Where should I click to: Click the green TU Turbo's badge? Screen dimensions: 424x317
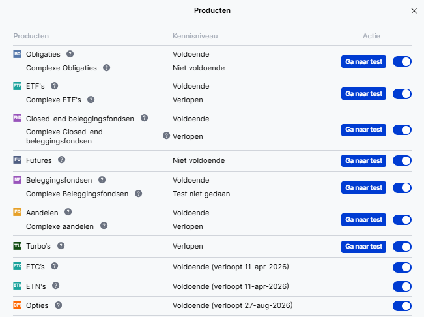point(18,246)
